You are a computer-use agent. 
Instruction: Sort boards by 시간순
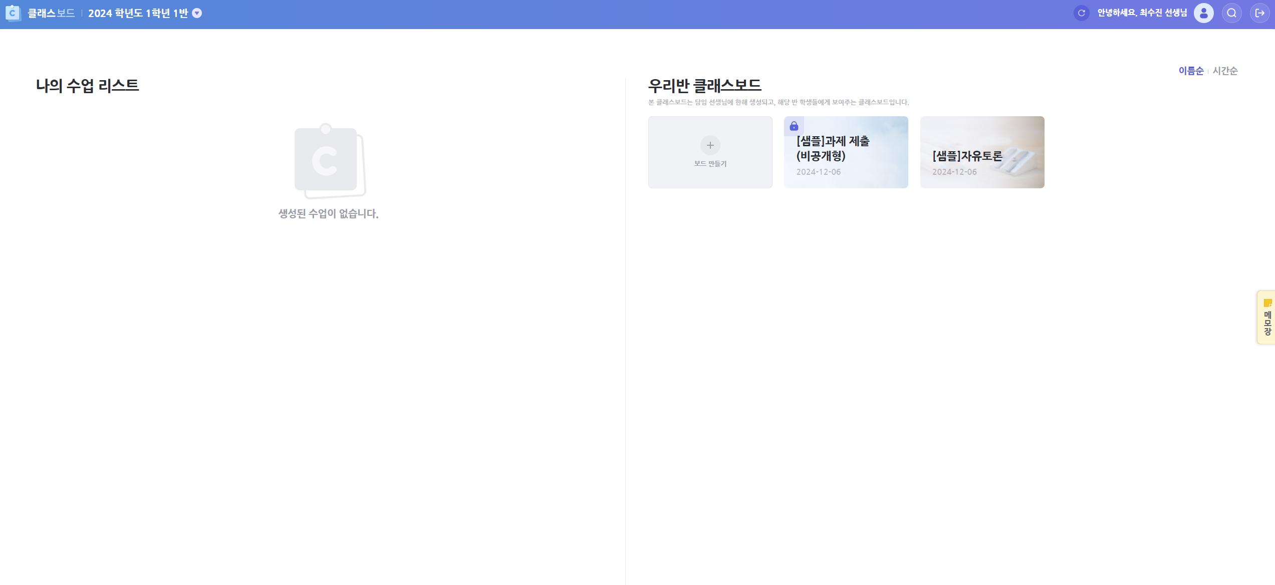[x=1225, y=71]
